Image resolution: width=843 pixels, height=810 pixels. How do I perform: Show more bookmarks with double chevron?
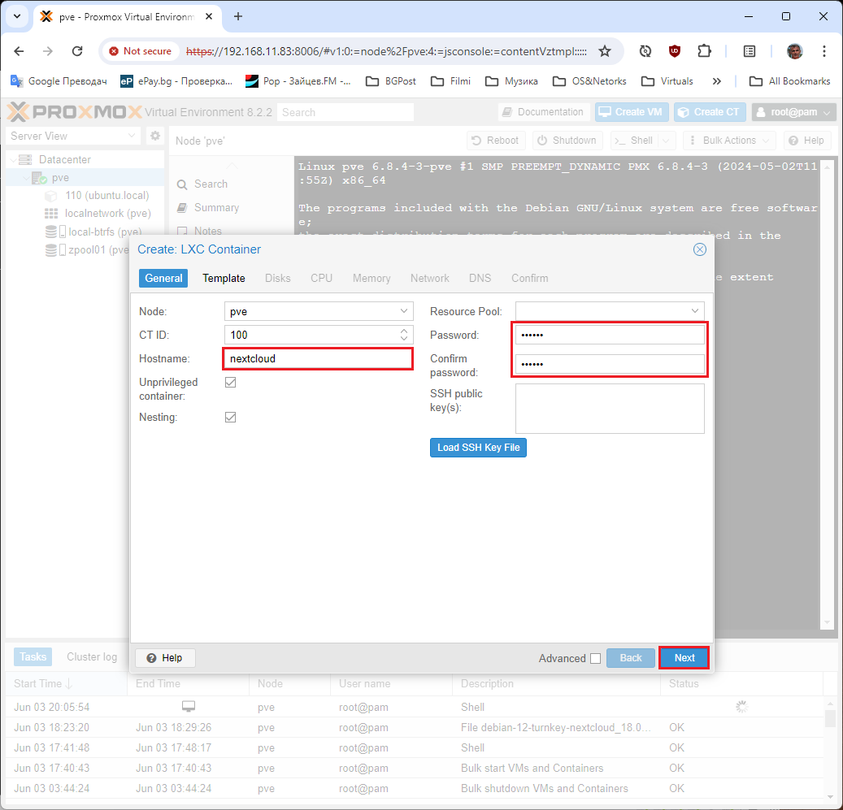coord(716,81)
